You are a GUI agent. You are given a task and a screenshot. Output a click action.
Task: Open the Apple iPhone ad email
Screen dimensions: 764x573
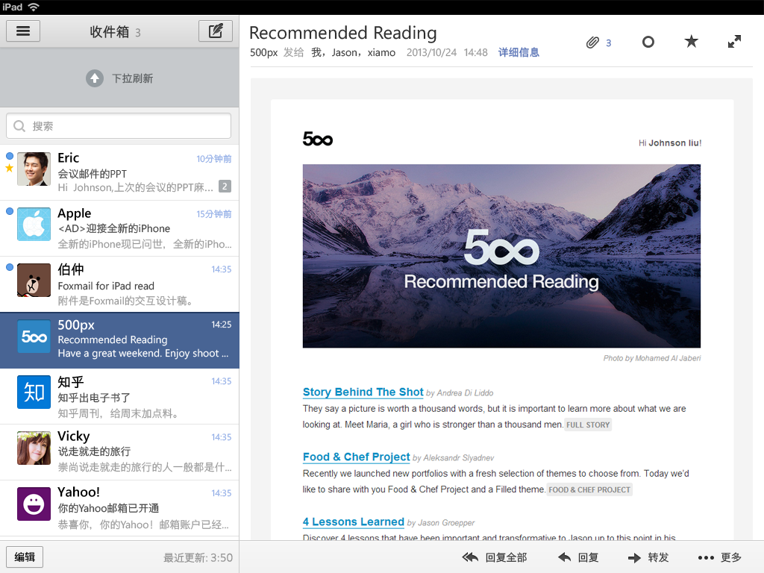pyautogui.click(x=119, y=228)
